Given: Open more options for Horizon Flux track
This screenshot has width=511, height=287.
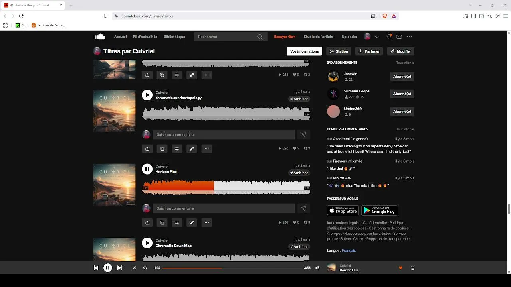Looking at the screenshot, I should (x=207, y=222).
